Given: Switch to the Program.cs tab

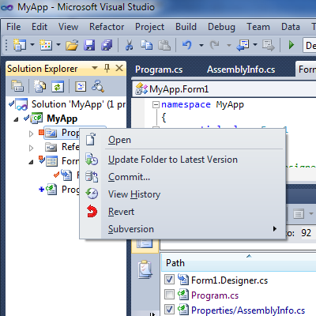Looking at the screenshot, I should click(x=159, y=70).
